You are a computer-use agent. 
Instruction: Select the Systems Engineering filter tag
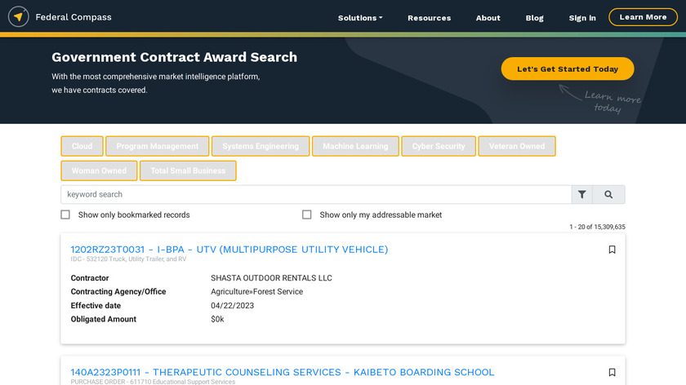pyautogui.click(x=261, y=146)
